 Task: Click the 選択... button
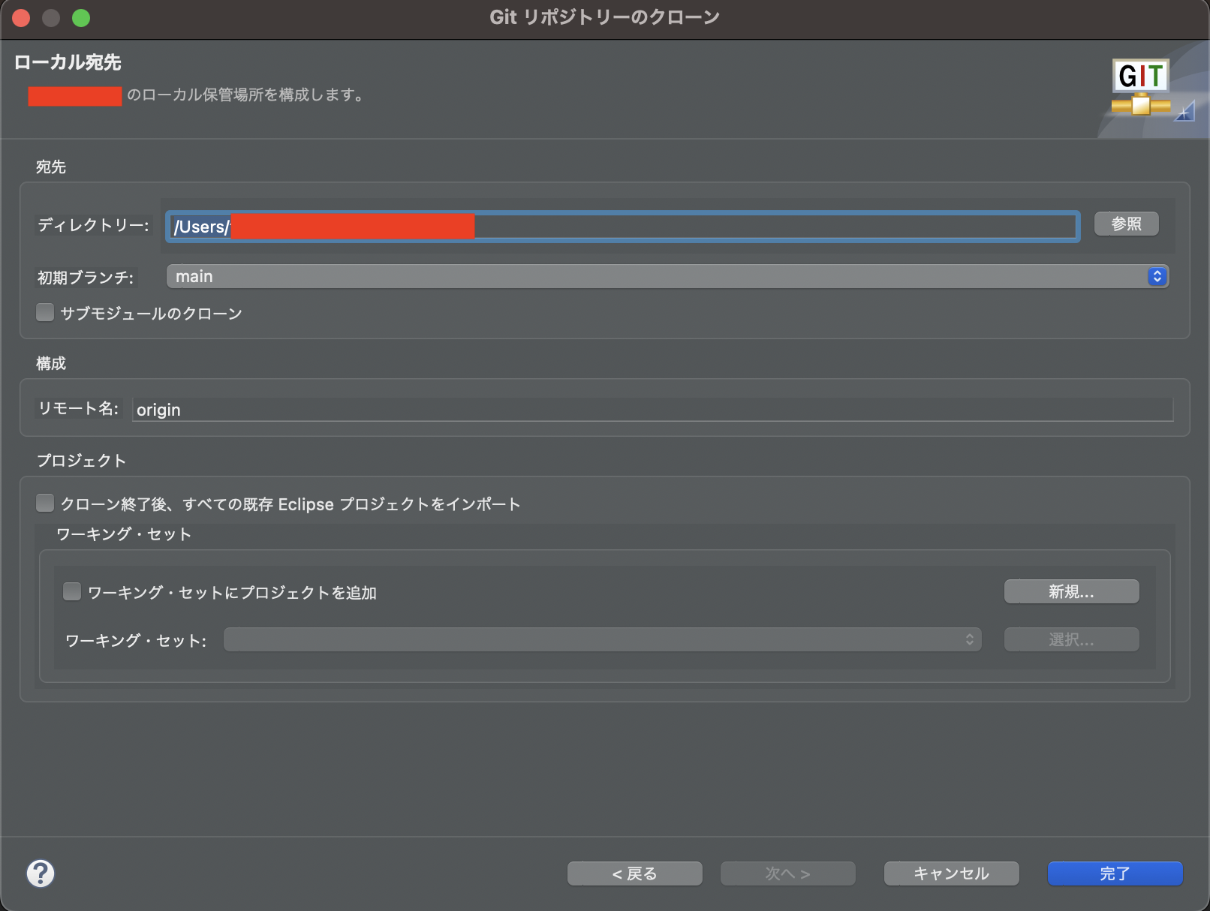click(1071, 639)
